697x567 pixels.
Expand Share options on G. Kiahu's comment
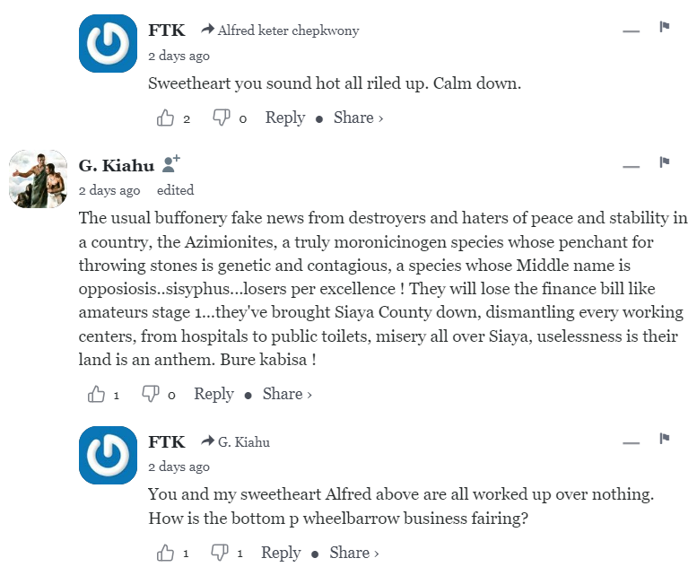tap(287, 394)
